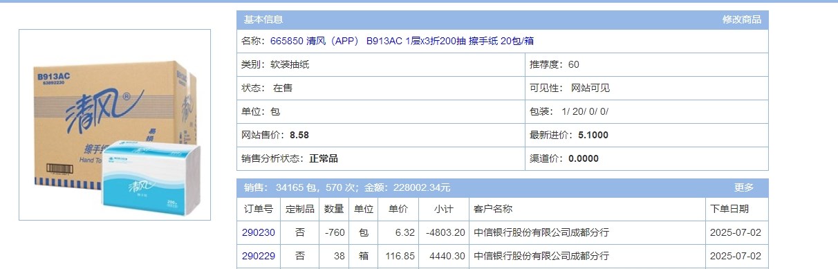Click the 更多 sales link
838x269 pixels.
pos(744,187)
